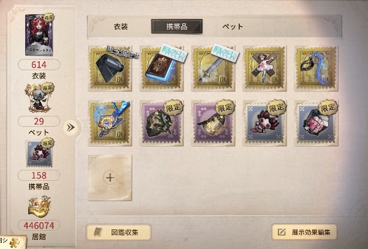368x249 pixels.
Task: Select the 携帯品 tab
Action: (x=177, y=26)
